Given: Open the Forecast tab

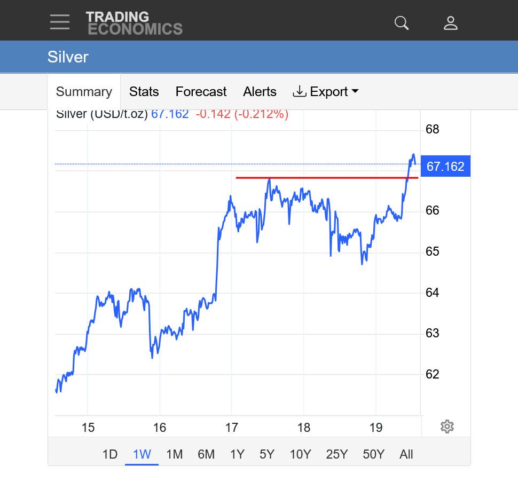Looking at the screenshot, I should point(201,92).
